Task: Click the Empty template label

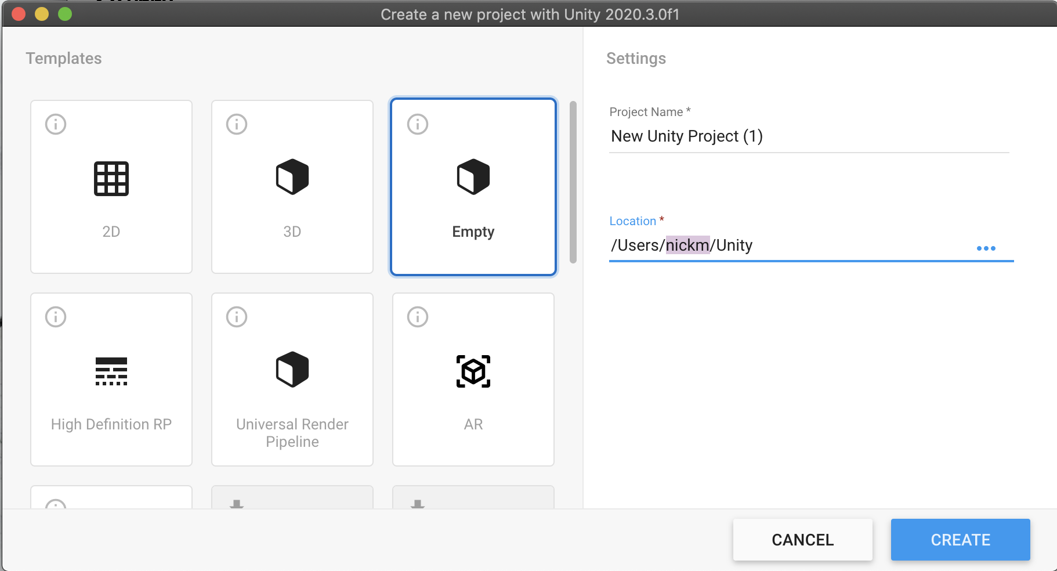Action: (473, 232)
